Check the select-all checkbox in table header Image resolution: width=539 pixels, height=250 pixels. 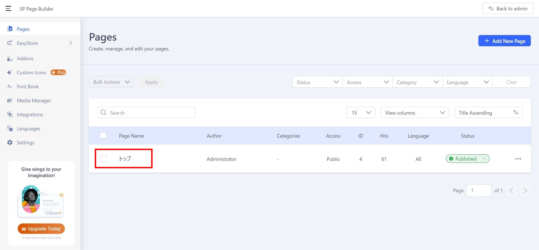tap(103, 136)
